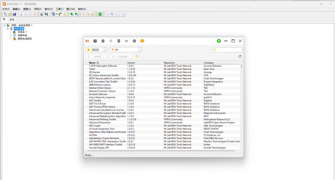Viewport: 335px width, 180px height.
Task: Click Save All icon in LabVIEW toolbar
Action: pyautogui.click(x=14, y=14)
